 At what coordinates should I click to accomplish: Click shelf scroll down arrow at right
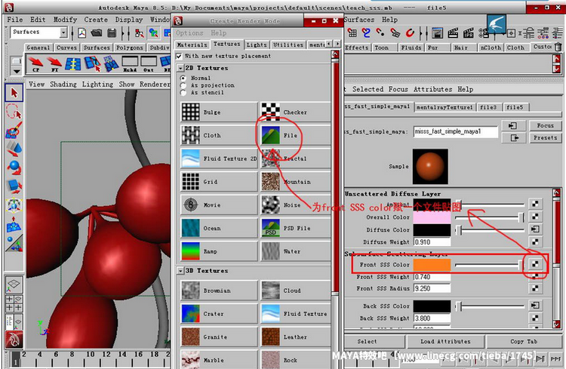tap(557, 69)
